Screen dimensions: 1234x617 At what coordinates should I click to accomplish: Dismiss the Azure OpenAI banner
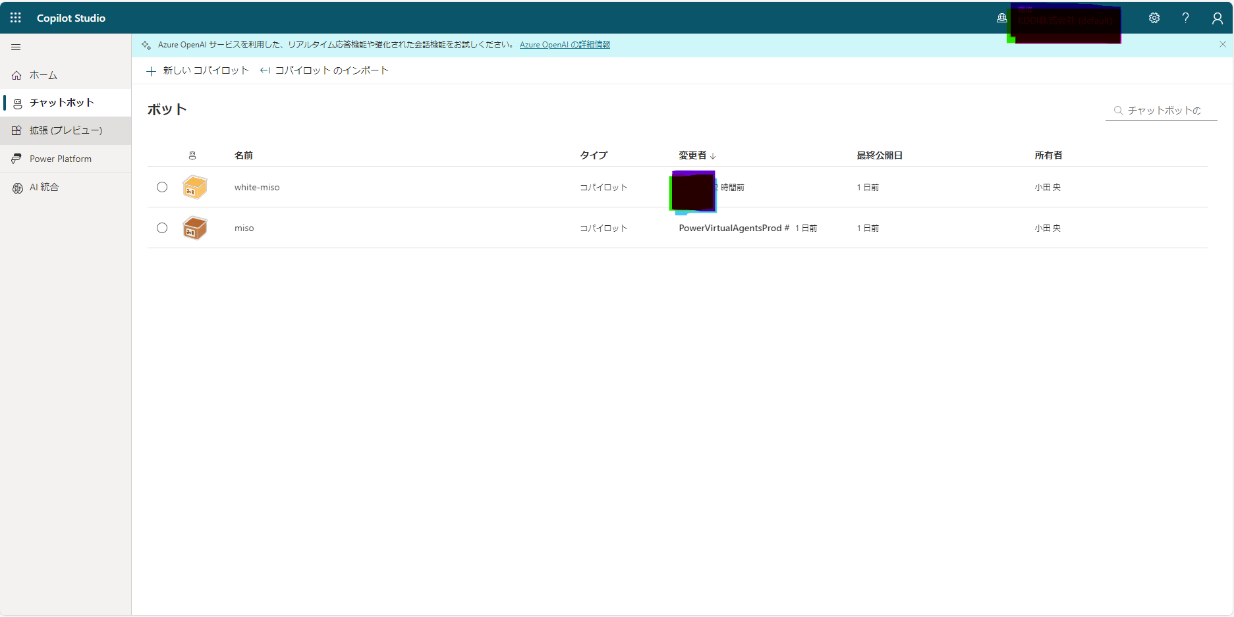pos(1223,44)
